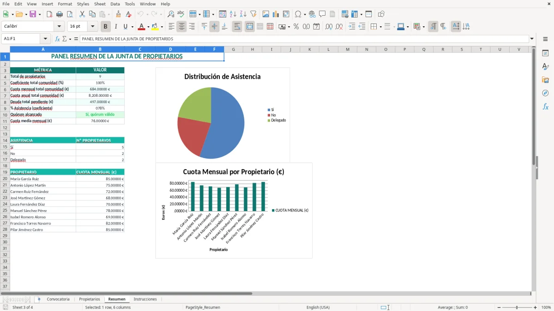Open sidebar Navigator panel
This screenshot has height=311, width=554.
click(x=545, y=93)
